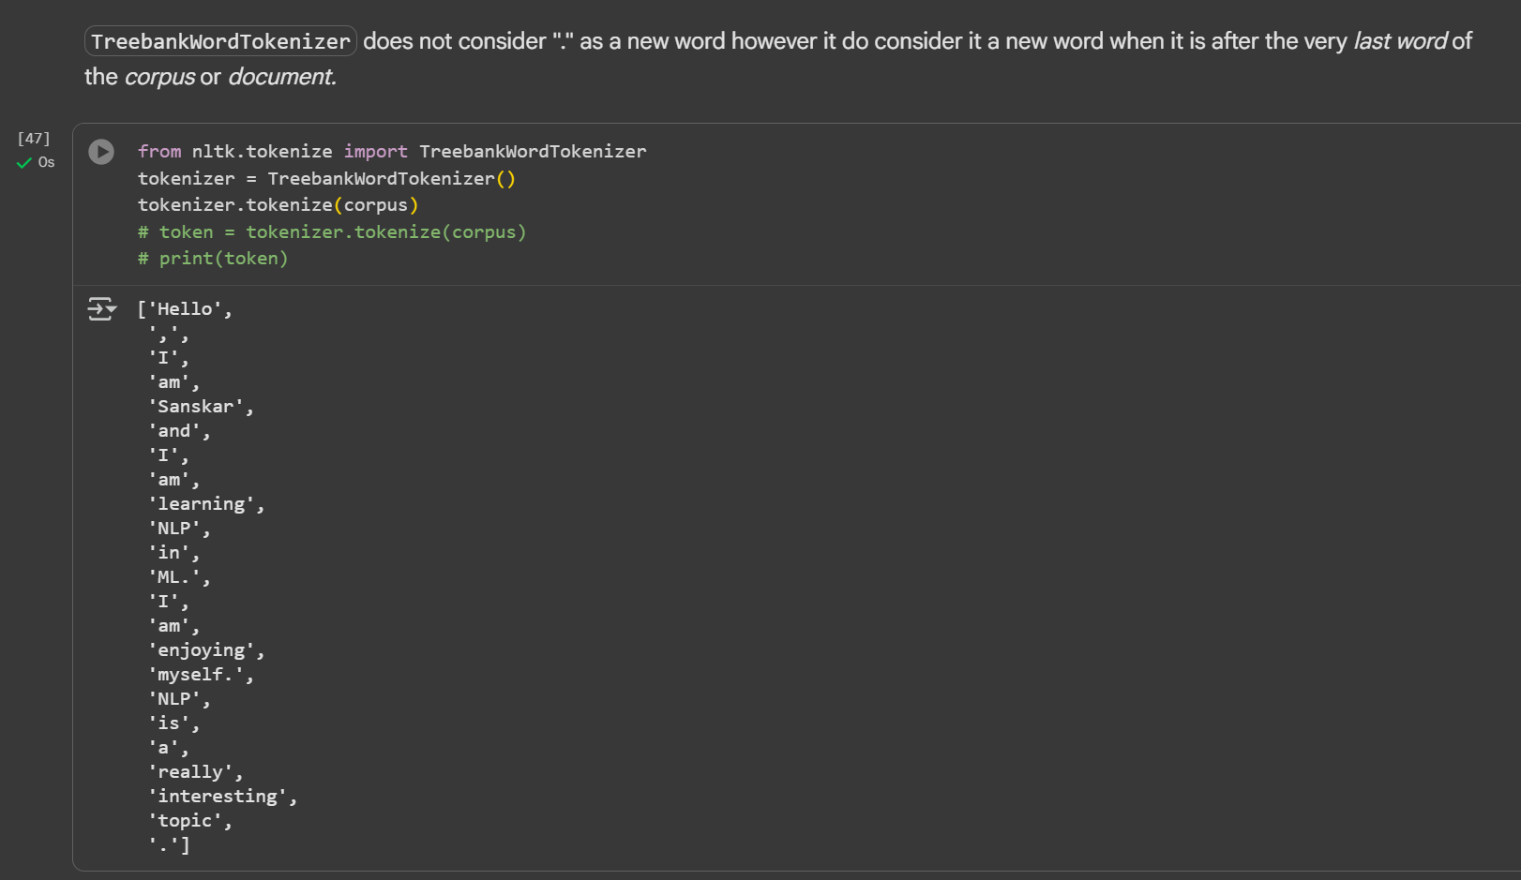Image resolution: width=1521 pixels, height=880 pixels.
Task: Click the 'Hello' token in output
Action: coord(184,309)
